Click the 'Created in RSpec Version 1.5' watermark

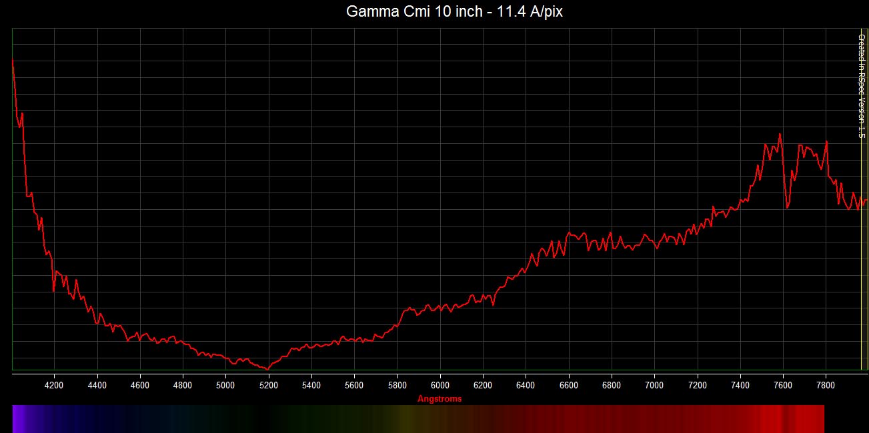(860, 87)
